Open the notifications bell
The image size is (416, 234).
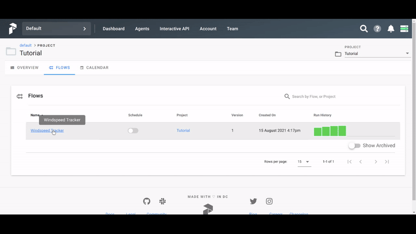(x=391, y=29)
